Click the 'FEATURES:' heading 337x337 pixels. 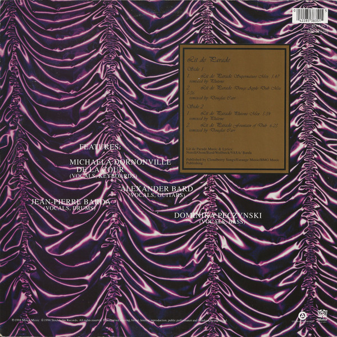coord(100,147)
